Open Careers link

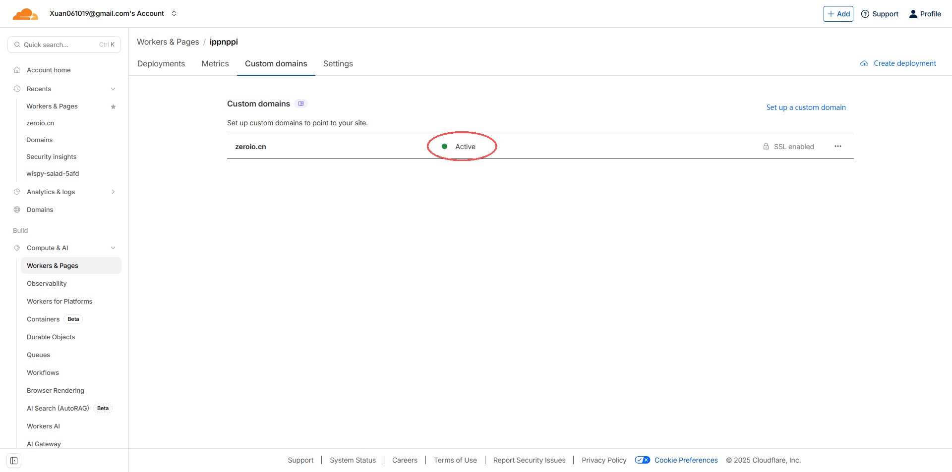click(x=405, y=460)
